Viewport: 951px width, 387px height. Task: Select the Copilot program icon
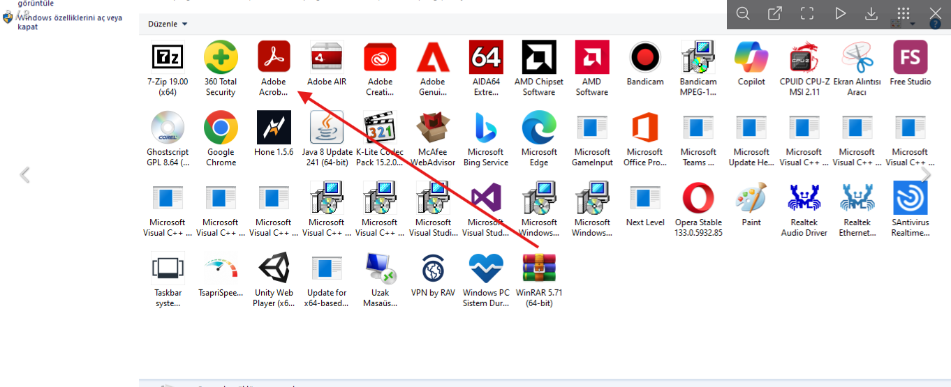(x=751, y=57)
